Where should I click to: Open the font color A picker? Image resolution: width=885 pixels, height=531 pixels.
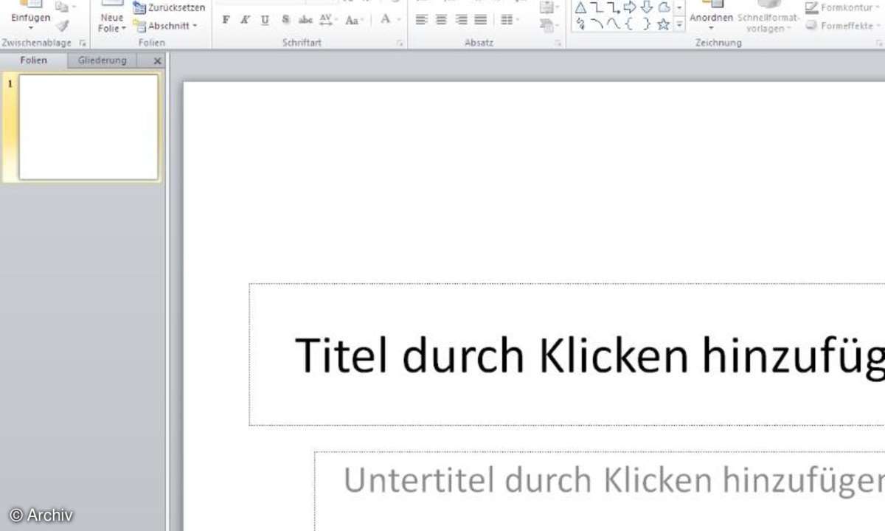point(385,20)
